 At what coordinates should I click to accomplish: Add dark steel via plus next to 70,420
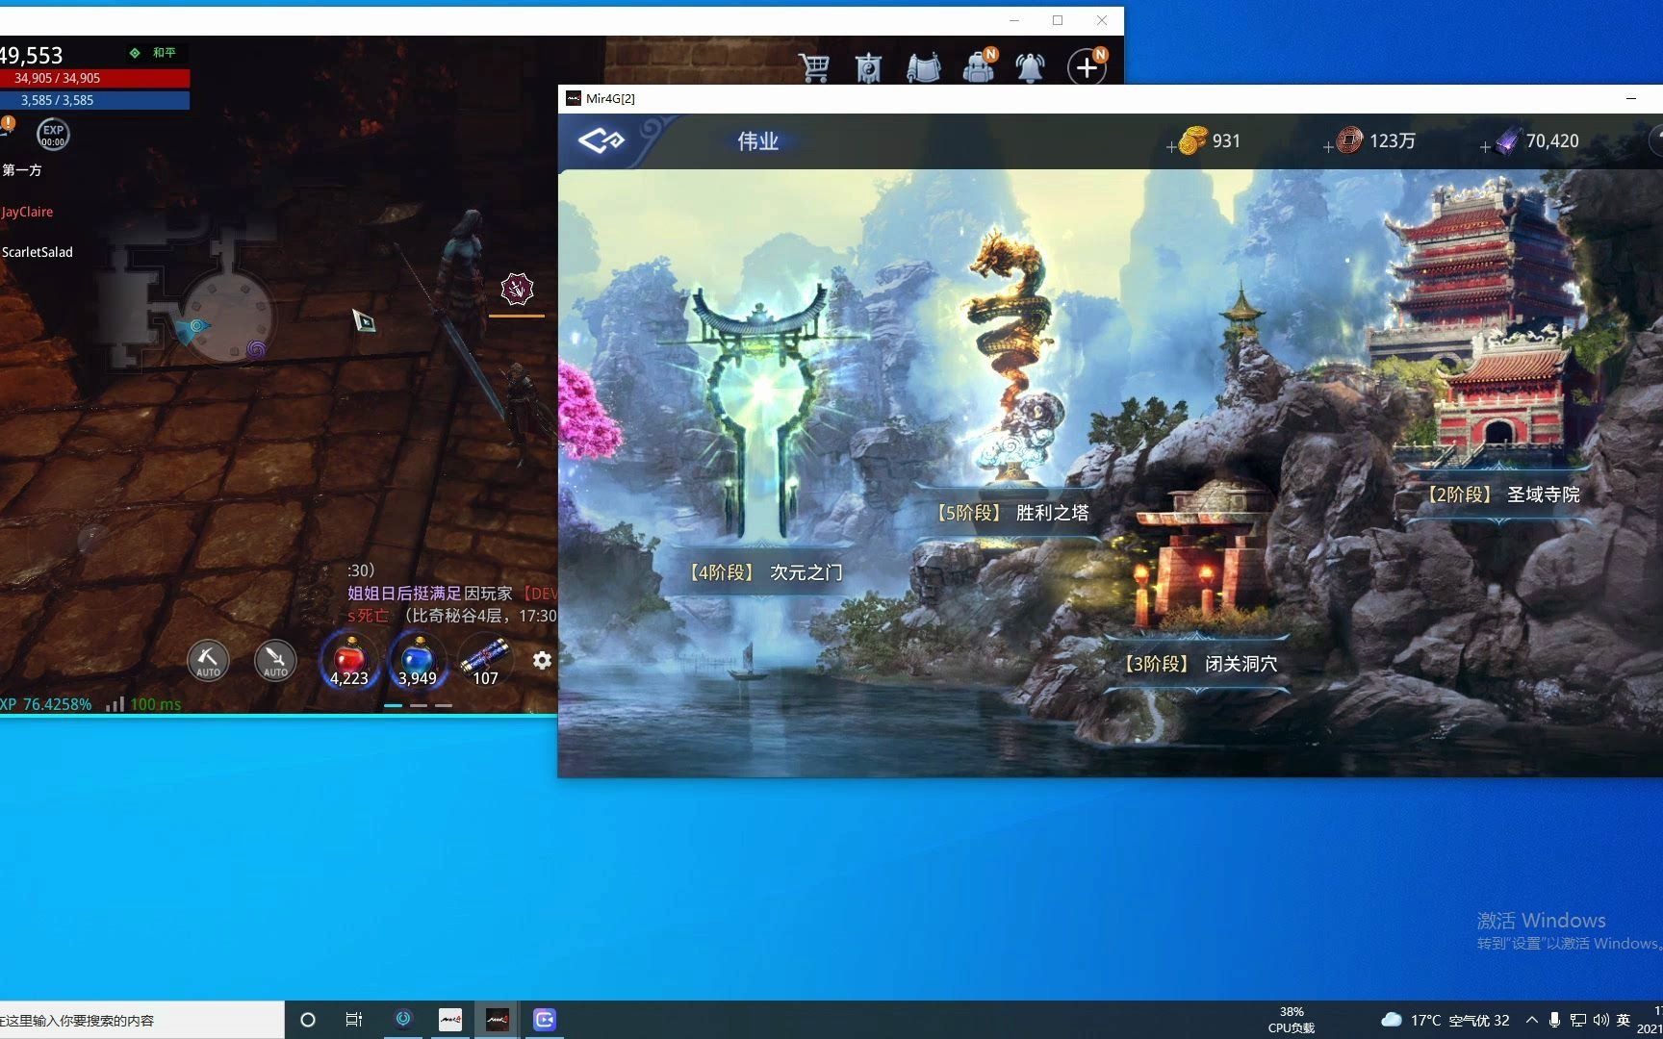1485,147
